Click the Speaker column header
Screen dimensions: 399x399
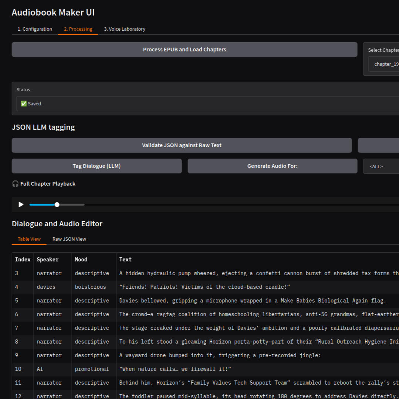coord(48,260)
